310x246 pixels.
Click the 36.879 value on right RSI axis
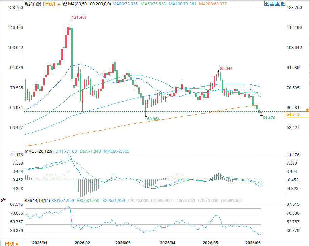tap(293, 231)
